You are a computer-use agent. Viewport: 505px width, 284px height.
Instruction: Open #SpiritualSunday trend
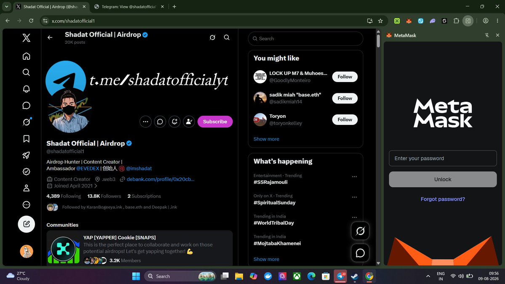[x=274, y=202]
